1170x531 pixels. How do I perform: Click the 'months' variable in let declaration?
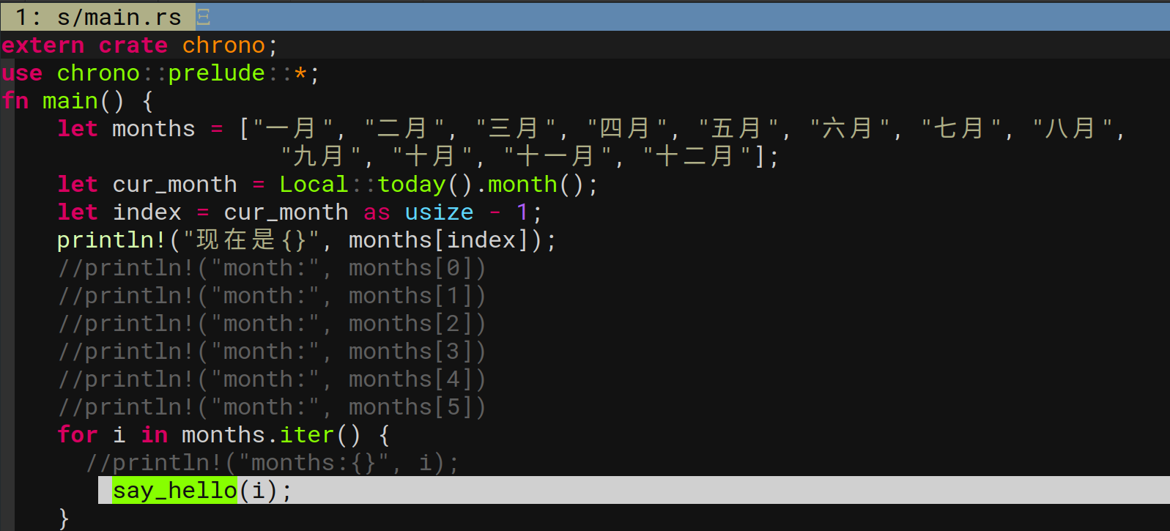tap(153, 129)
